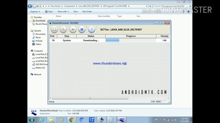Click the horizontal scrollbar thumb in ResearchDownload
The image size is (220, 123).
coord(90,98)
